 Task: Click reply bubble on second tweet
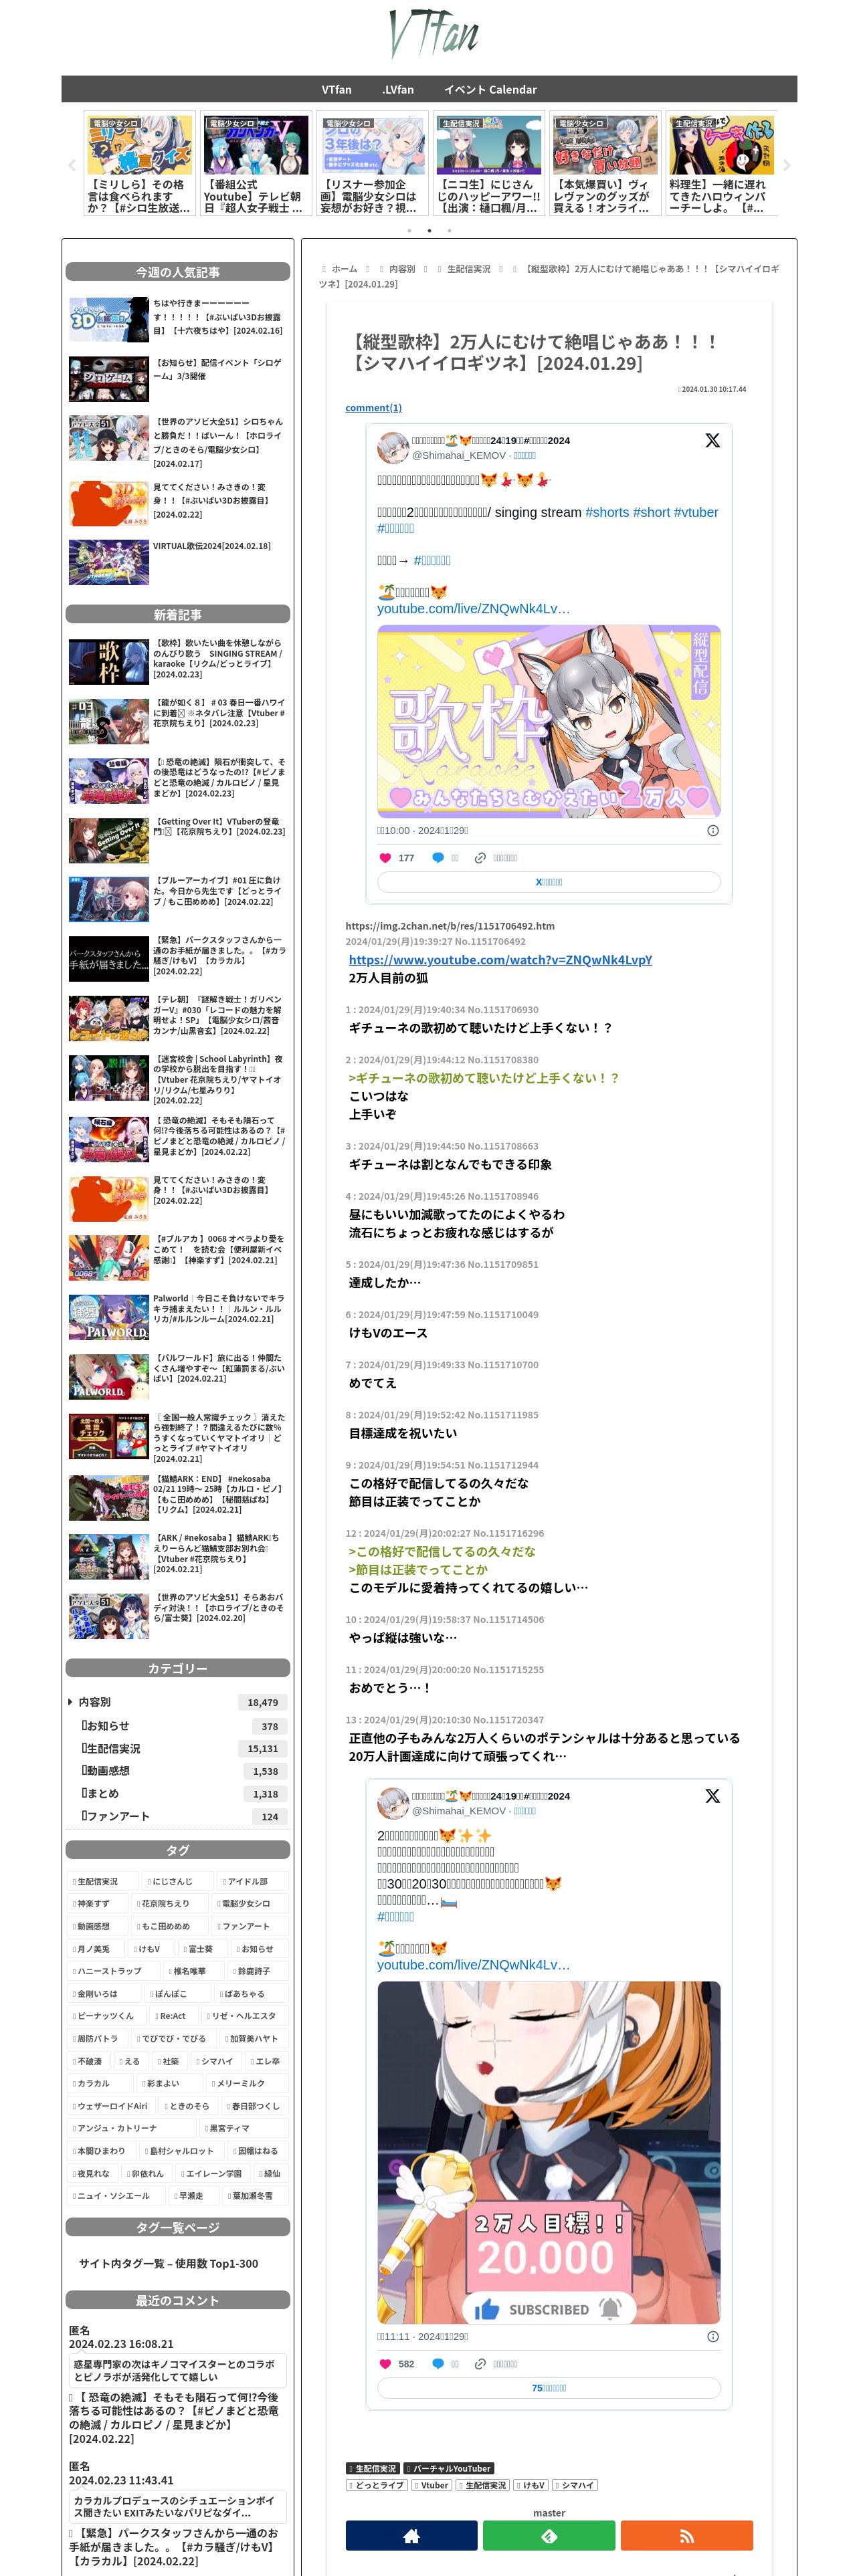(x=437, y=2363)
